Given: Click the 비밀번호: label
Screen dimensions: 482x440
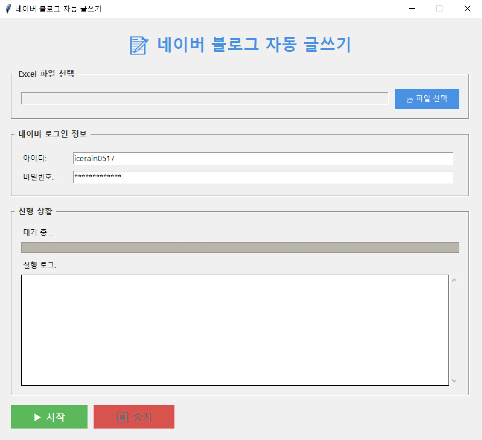Looking at the screenshot, I should pyautogui.click(x=38, y=177).
